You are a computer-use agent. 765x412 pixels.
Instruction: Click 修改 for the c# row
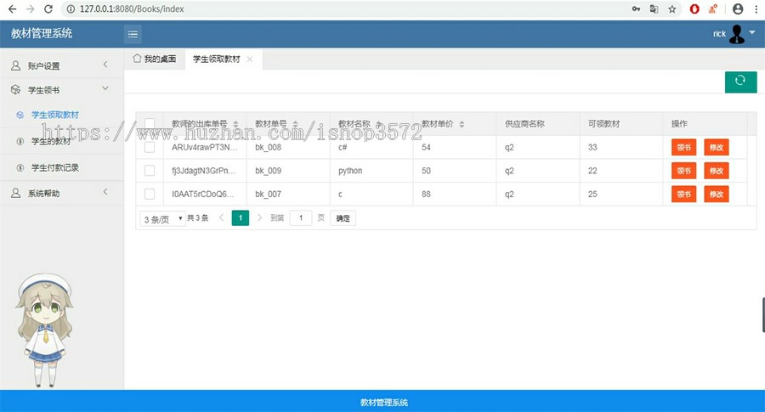[x=717, y=147]
